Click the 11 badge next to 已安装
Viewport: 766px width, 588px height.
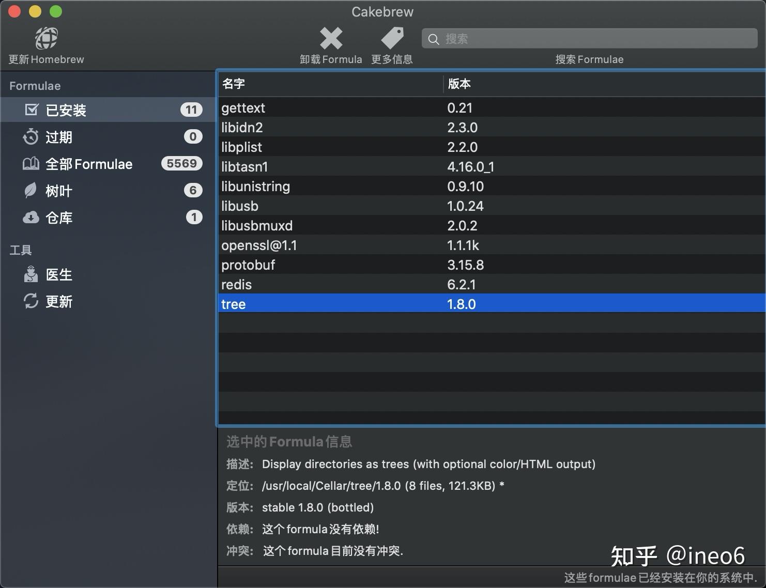coord(191,110)
